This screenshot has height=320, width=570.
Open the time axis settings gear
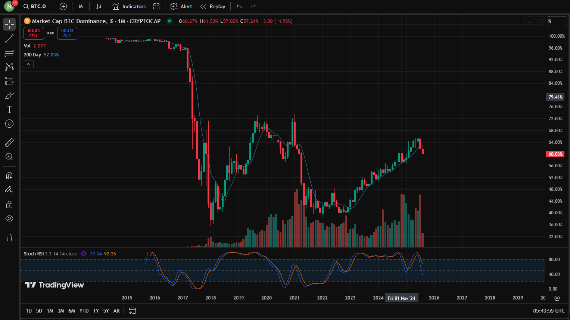click(x=557, y=298)
